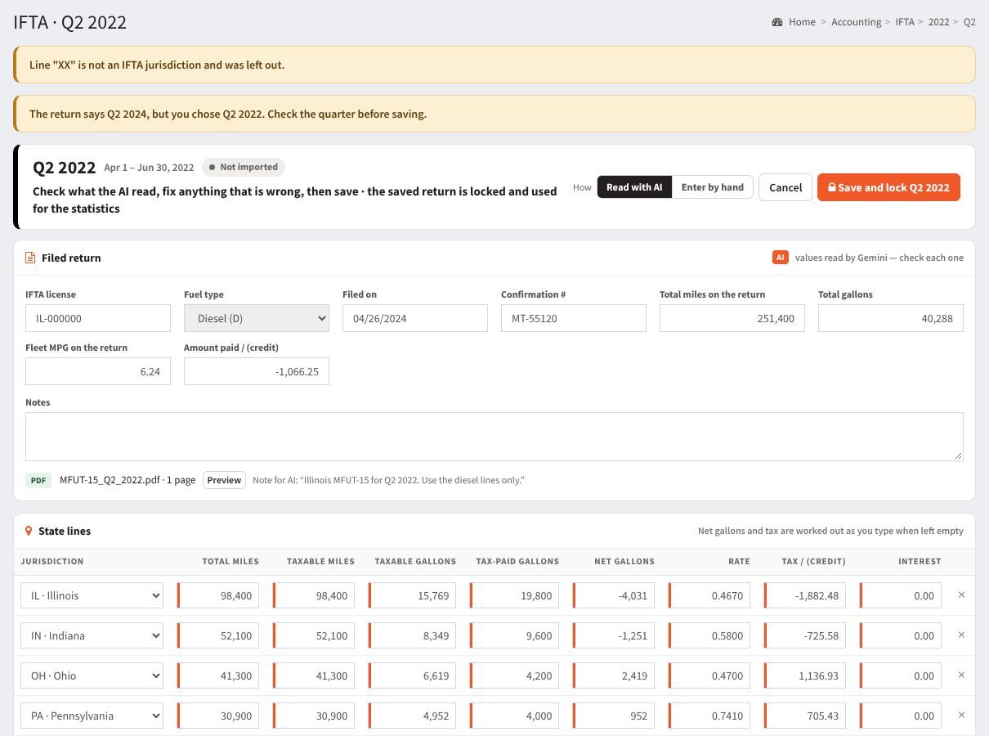The width and height of the screenshot is (989, 736).
Task: Switch to Enter by hand mode
Action: (712, 187)
